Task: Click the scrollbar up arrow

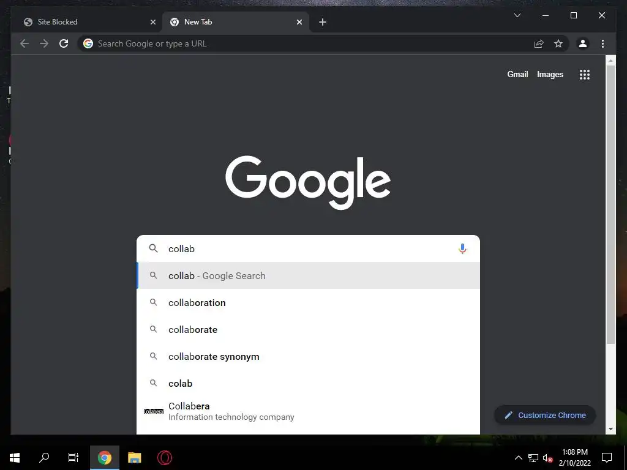Action: (610, 61)
